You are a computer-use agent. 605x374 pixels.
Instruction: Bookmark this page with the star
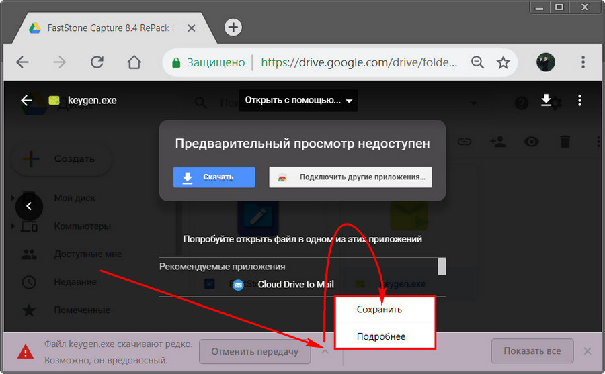(503, 62)
